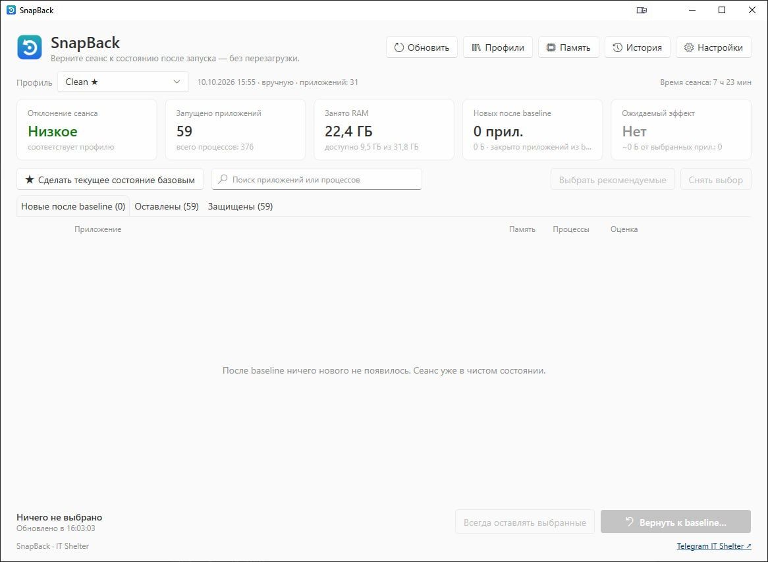This screenshot has height=562, width=768.
Task: Click the Время сеанса text
Action: click(705, 82)
